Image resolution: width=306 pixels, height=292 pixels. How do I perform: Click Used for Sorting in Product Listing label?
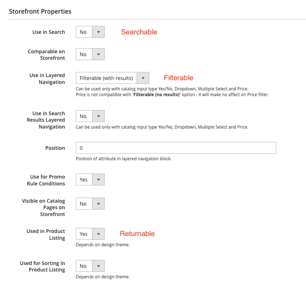42,266
